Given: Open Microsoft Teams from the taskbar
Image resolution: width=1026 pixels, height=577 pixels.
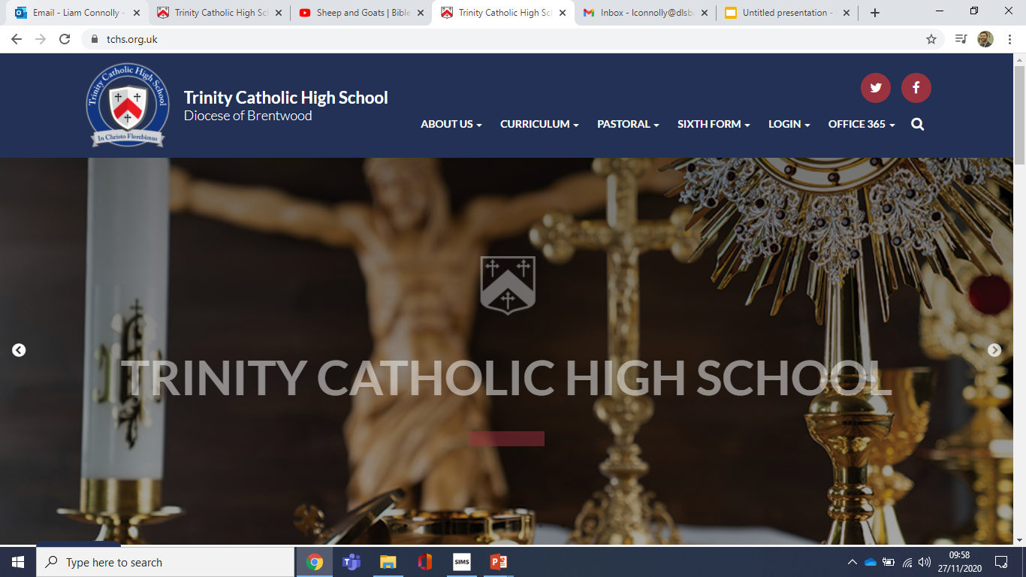Looking at the screenshot, I should pyautogui.click(x=352, y=562).
